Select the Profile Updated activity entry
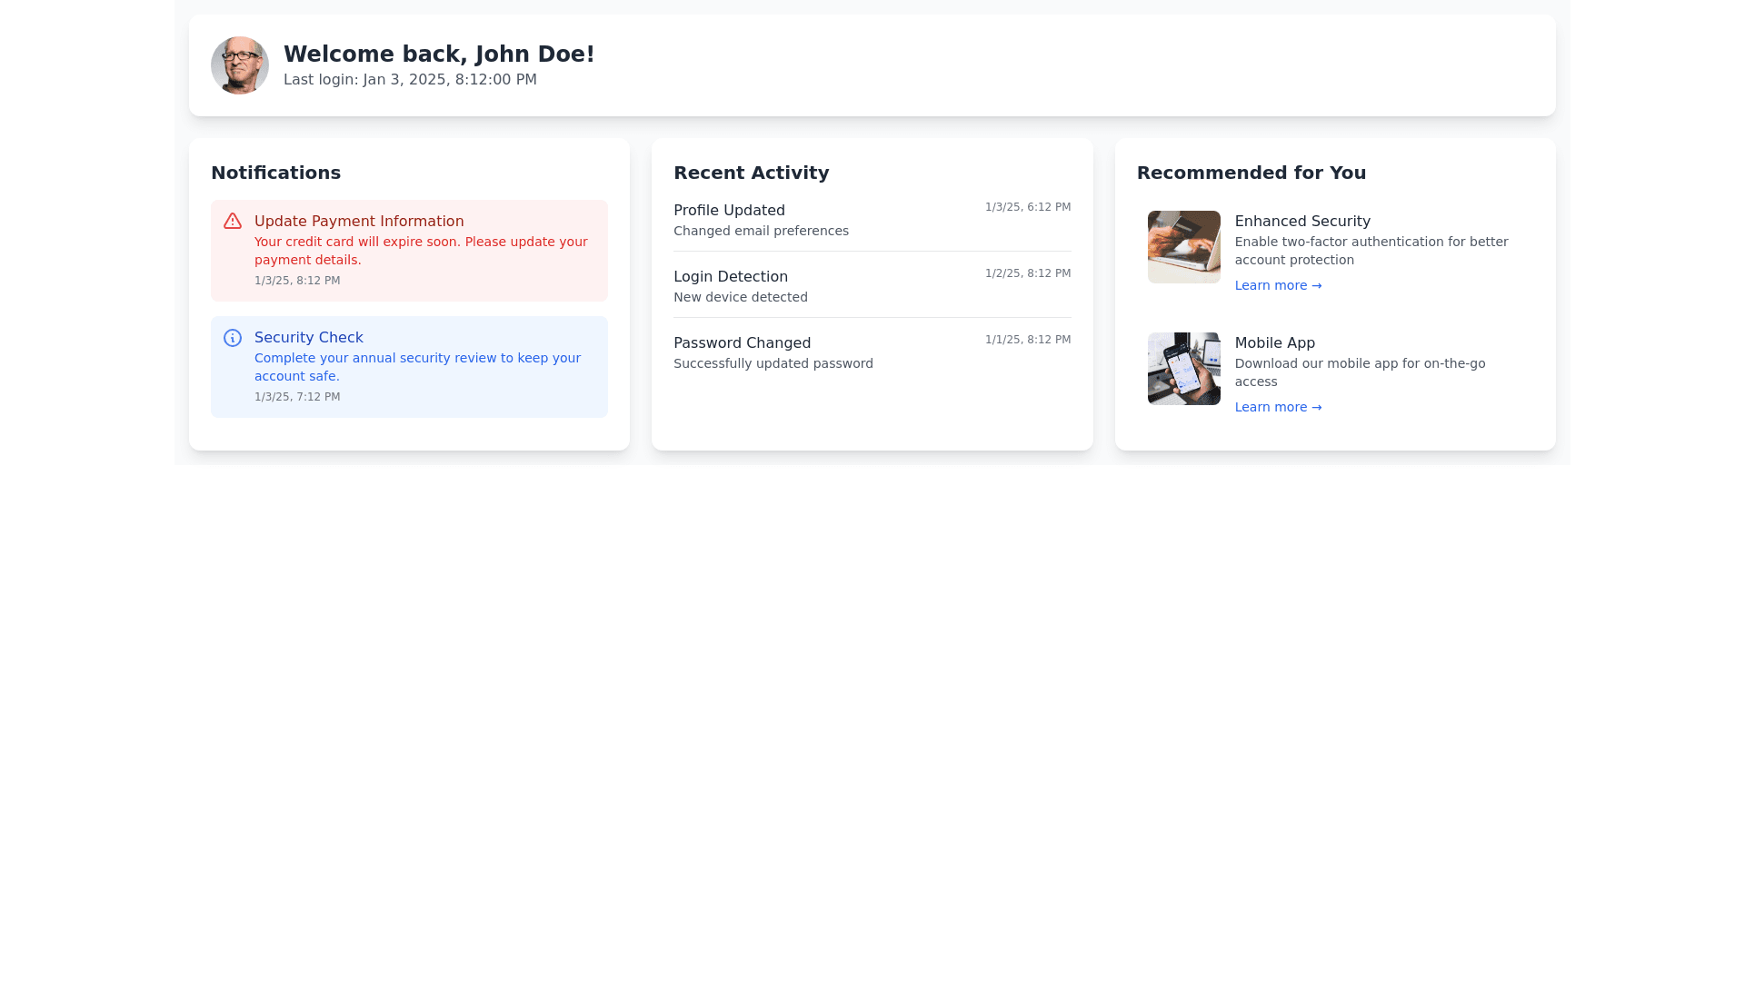Image resolution: width=1745 pixels, height=981 pixels. point(729,211)
